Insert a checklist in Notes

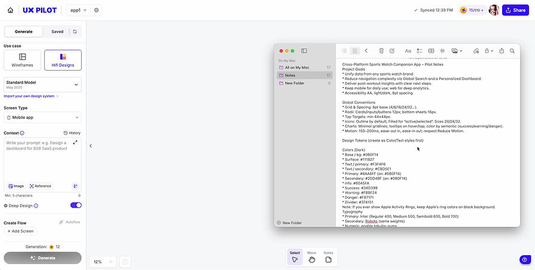[x=419, y=51]
